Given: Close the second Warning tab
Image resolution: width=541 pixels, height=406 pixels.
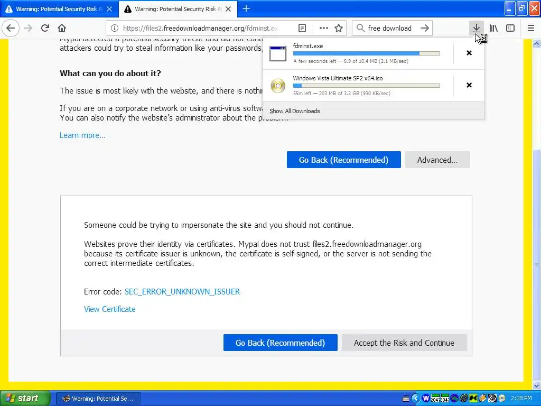Looking at the screenshot, I should pos(228,9).
